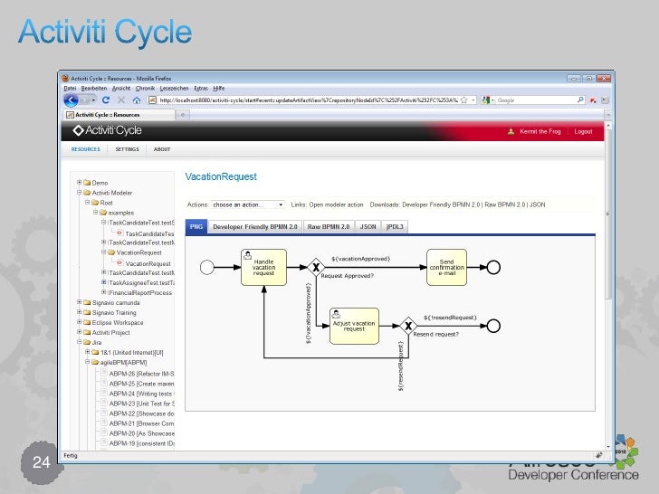Click the Signavio camunda folder icon

[87, 302]
